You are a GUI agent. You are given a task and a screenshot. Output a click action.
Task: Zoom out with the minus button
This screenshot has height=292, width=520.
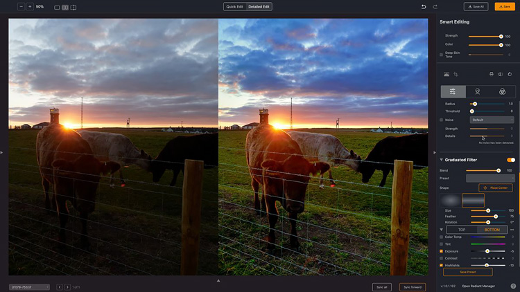pyautogui.click(x=21, y=7)
